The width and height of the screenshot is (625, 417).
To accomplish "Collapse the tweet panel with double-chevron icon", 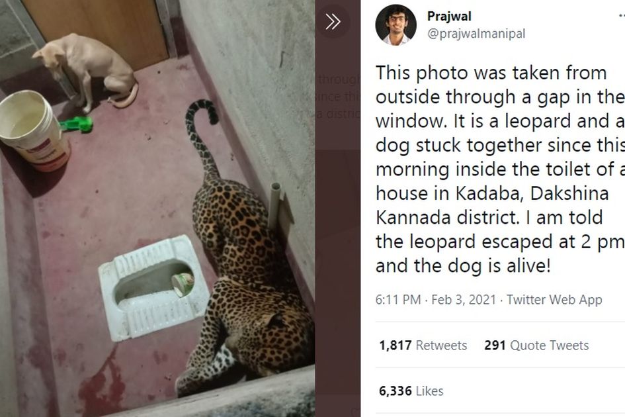I will [333, 22].
